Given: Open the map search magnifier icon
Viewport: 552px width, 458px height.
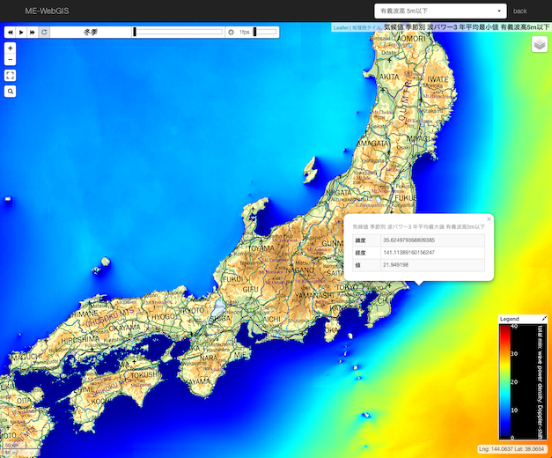Looking at the screenshot, I should tap(10, 91).
